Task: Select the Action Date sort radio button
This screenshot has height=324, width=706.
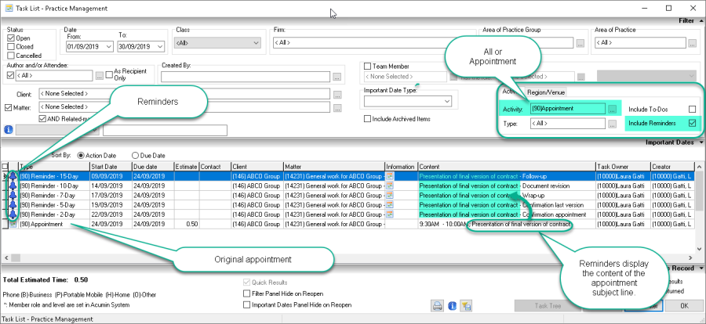Action: point(81,156)
